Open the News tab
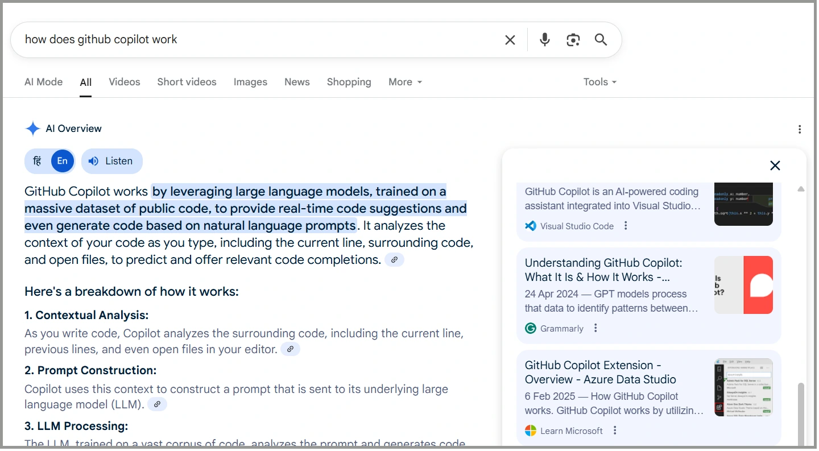The image size is (819, 451). (x=297, y=82)
